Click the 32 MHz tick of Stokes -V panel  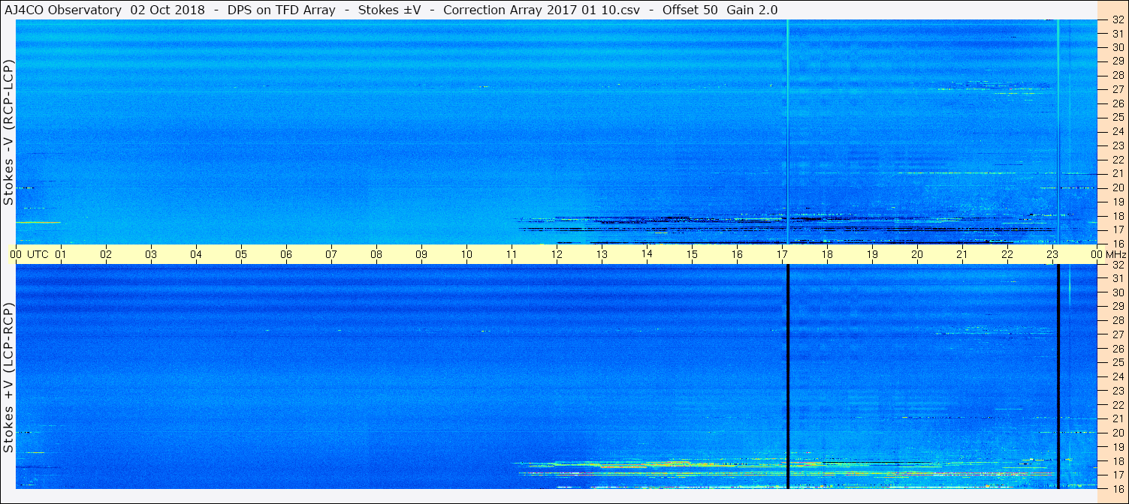click(x=1118, y=20)
